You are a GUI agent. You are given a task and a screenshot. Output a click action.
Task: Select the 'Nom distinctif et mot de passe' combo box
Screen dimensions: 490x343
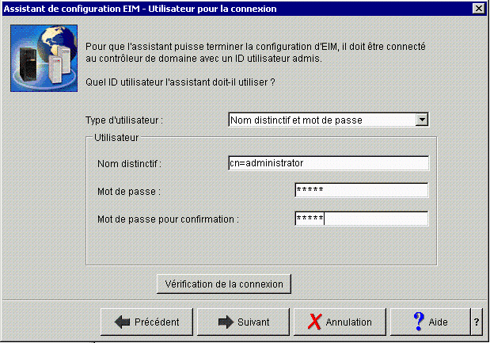(x=329, y=120)
